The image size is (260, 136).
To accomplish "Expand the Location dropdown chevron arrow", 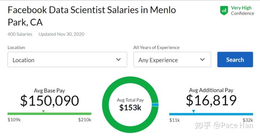I will (x=118, y=59).
